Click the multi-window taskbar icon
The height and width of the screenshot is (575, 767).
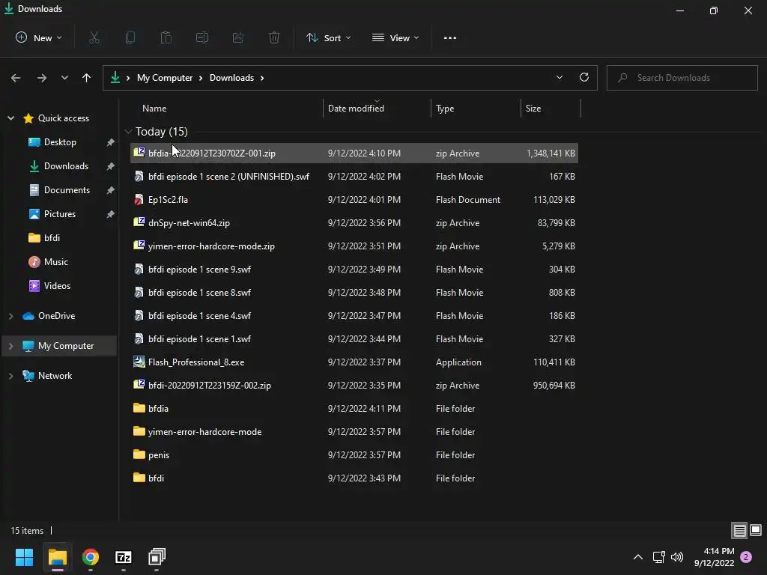point(157,557)
